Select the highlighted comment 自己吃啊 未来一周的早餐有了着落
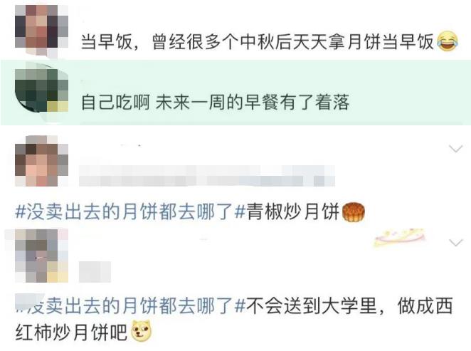471x351 pixels. (215, 103)
